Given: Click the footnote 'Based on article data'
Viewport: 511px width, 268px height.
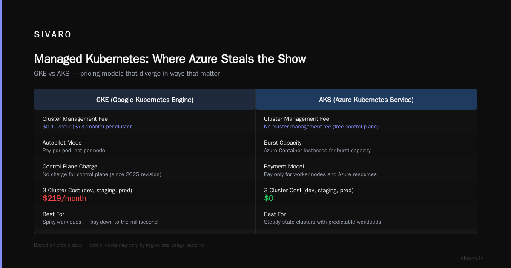Looking at the screenshot, I should click(x=119, y=245).
